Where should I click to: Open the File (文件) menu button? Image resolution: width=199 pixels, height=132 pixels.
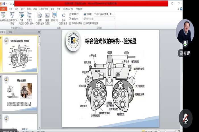coord(3,9)
